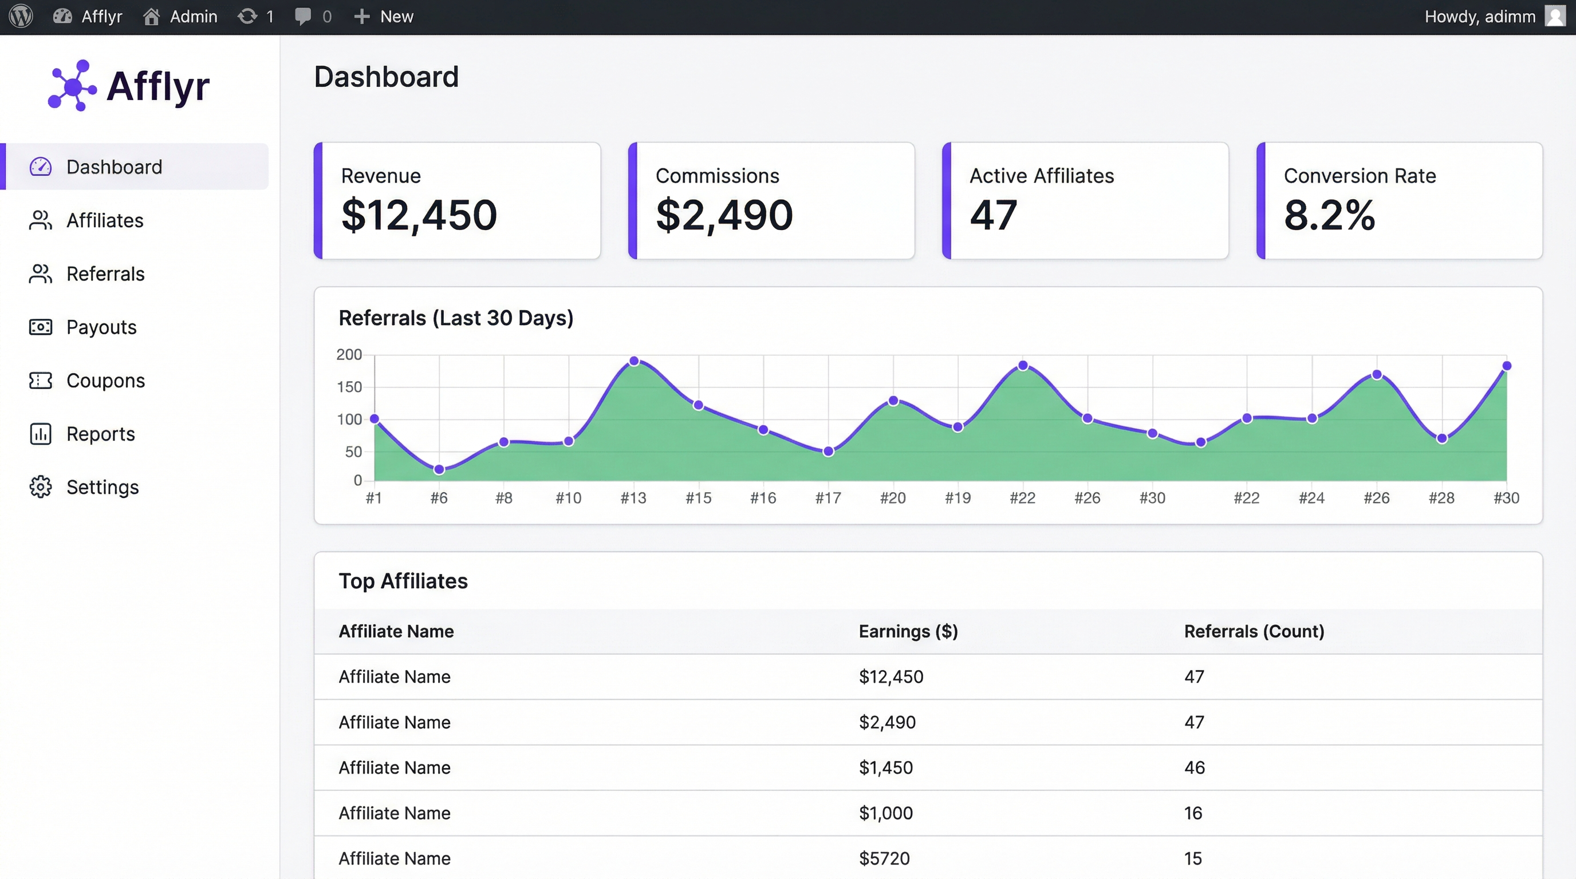
Task: Click the Referrals (Count) column header
Action: 1254,631
